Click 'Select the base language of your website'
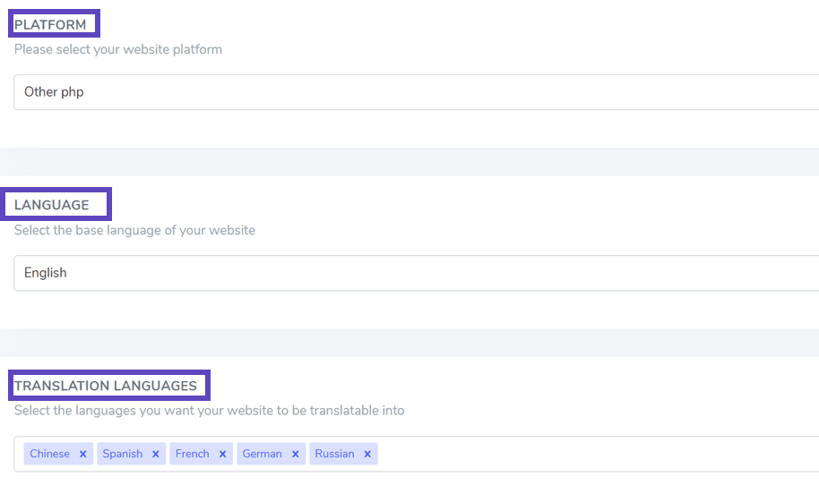Screen dimensions: 819x485 click(x=134, y=230)
